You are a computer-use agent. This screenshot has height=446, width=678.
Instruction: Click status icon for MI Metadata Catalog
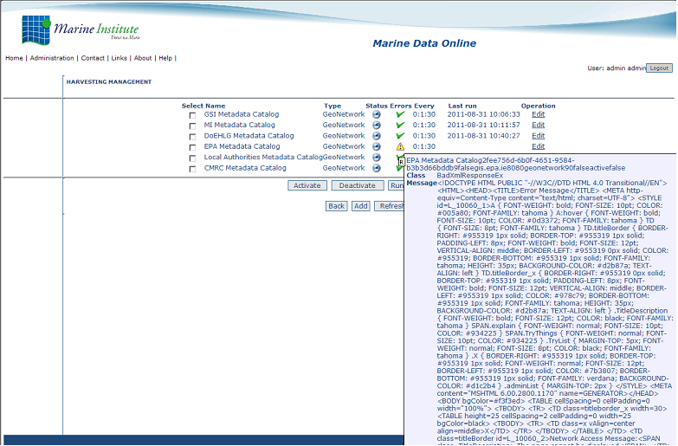377,125
